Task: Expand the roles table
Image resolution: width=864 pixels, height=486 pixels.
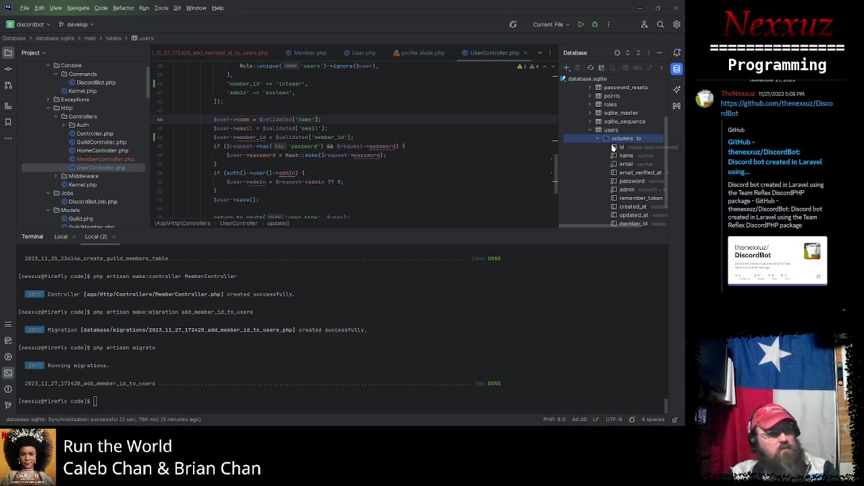Action: click(590, 105)
